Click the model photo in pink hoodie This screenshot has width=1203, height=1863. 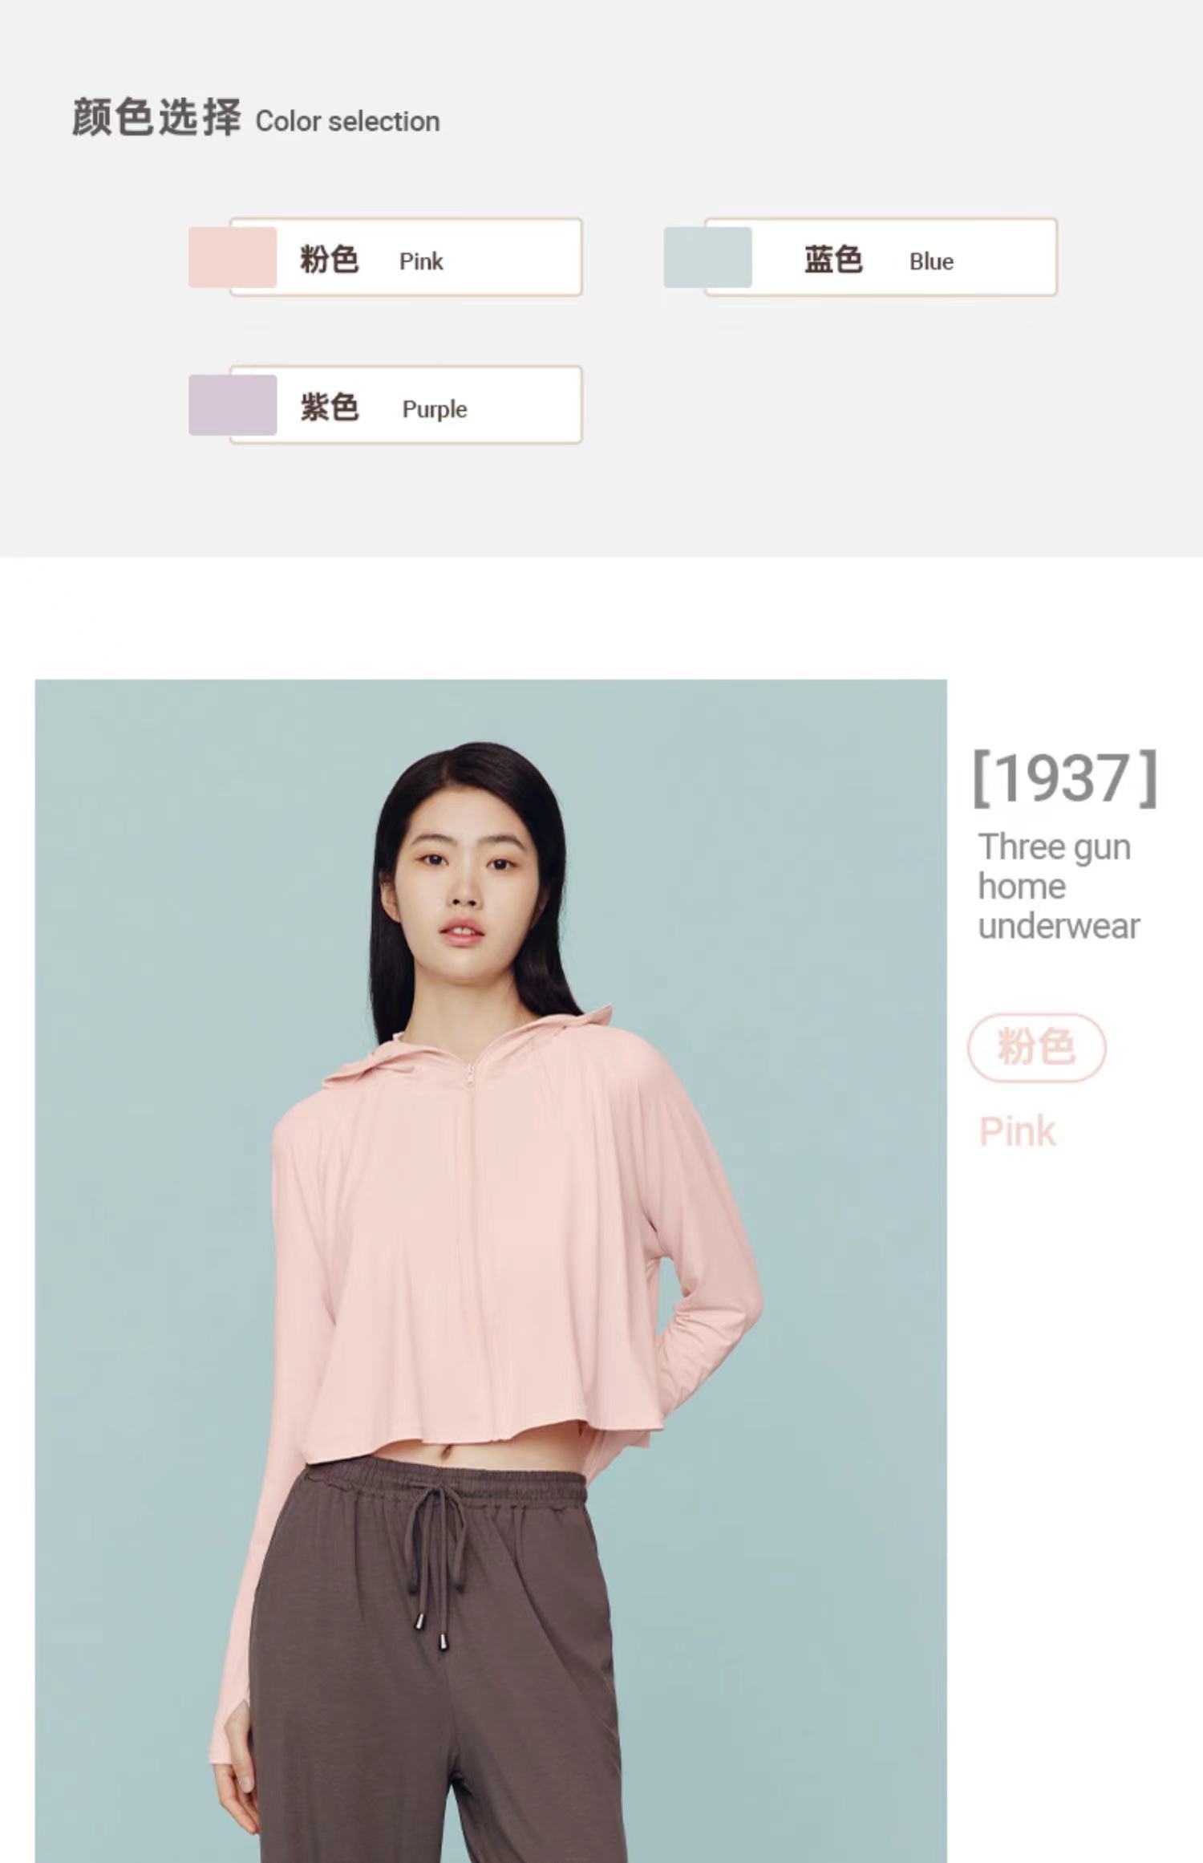click(491, 1271)
